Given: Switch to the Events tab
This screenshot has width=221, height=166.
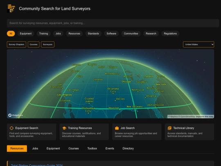Looking at the screenshot, I should pyautogui.click(x=110, y=148).
